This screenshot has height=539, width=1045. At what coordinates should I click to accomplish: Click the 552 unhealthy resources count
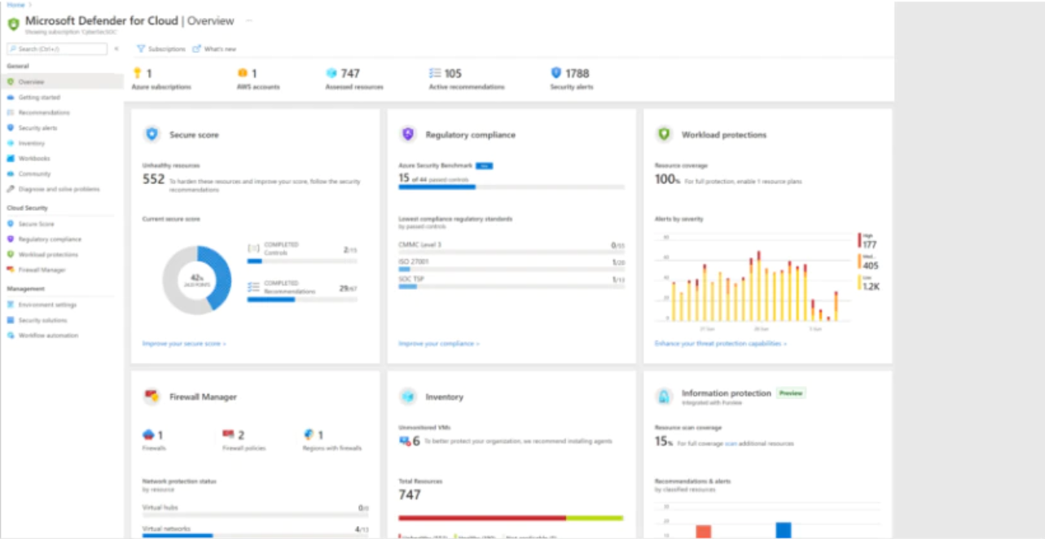(x=154, y=180)
